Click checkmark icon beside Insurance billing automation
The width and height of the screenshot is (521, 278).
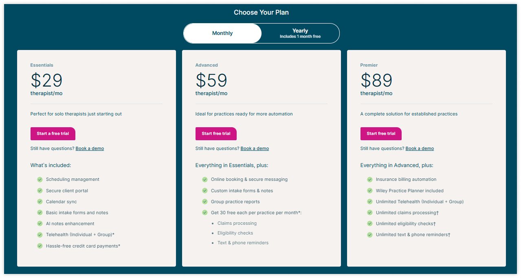(x=370, y=179)
